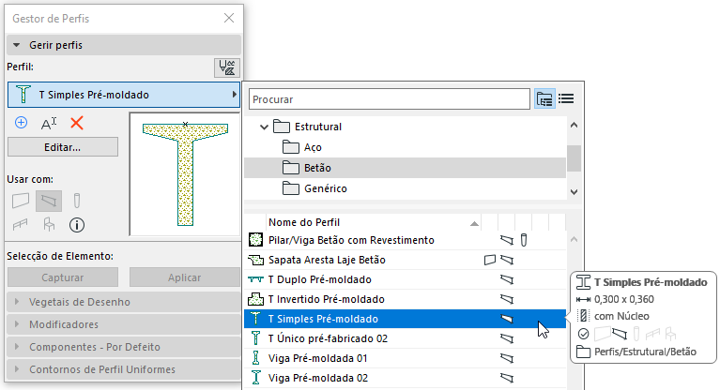Toggle beam usage in Usar com
Image resolution: width=720 pixels, height=390 pixels.
[49, 200]
